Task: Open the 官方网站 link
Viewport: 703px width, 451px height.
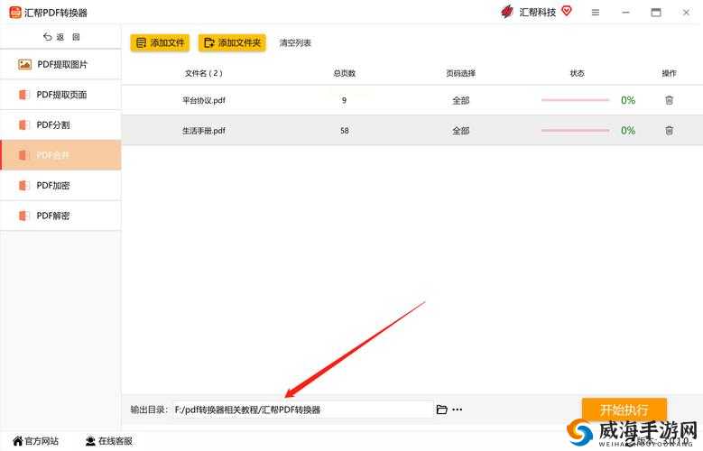Action: point(36,441)
